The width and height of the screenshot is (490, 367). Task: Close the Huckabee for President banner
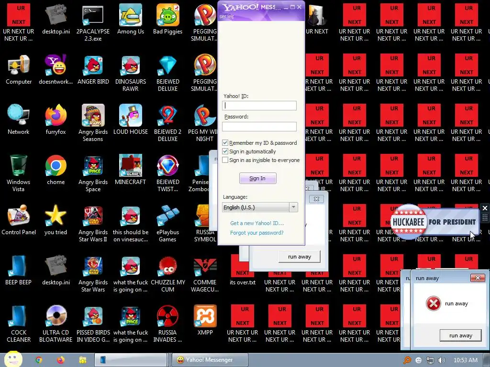coord(485,208)
